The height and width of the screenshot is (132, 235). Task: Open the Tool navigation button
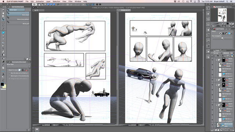[223, 38]
